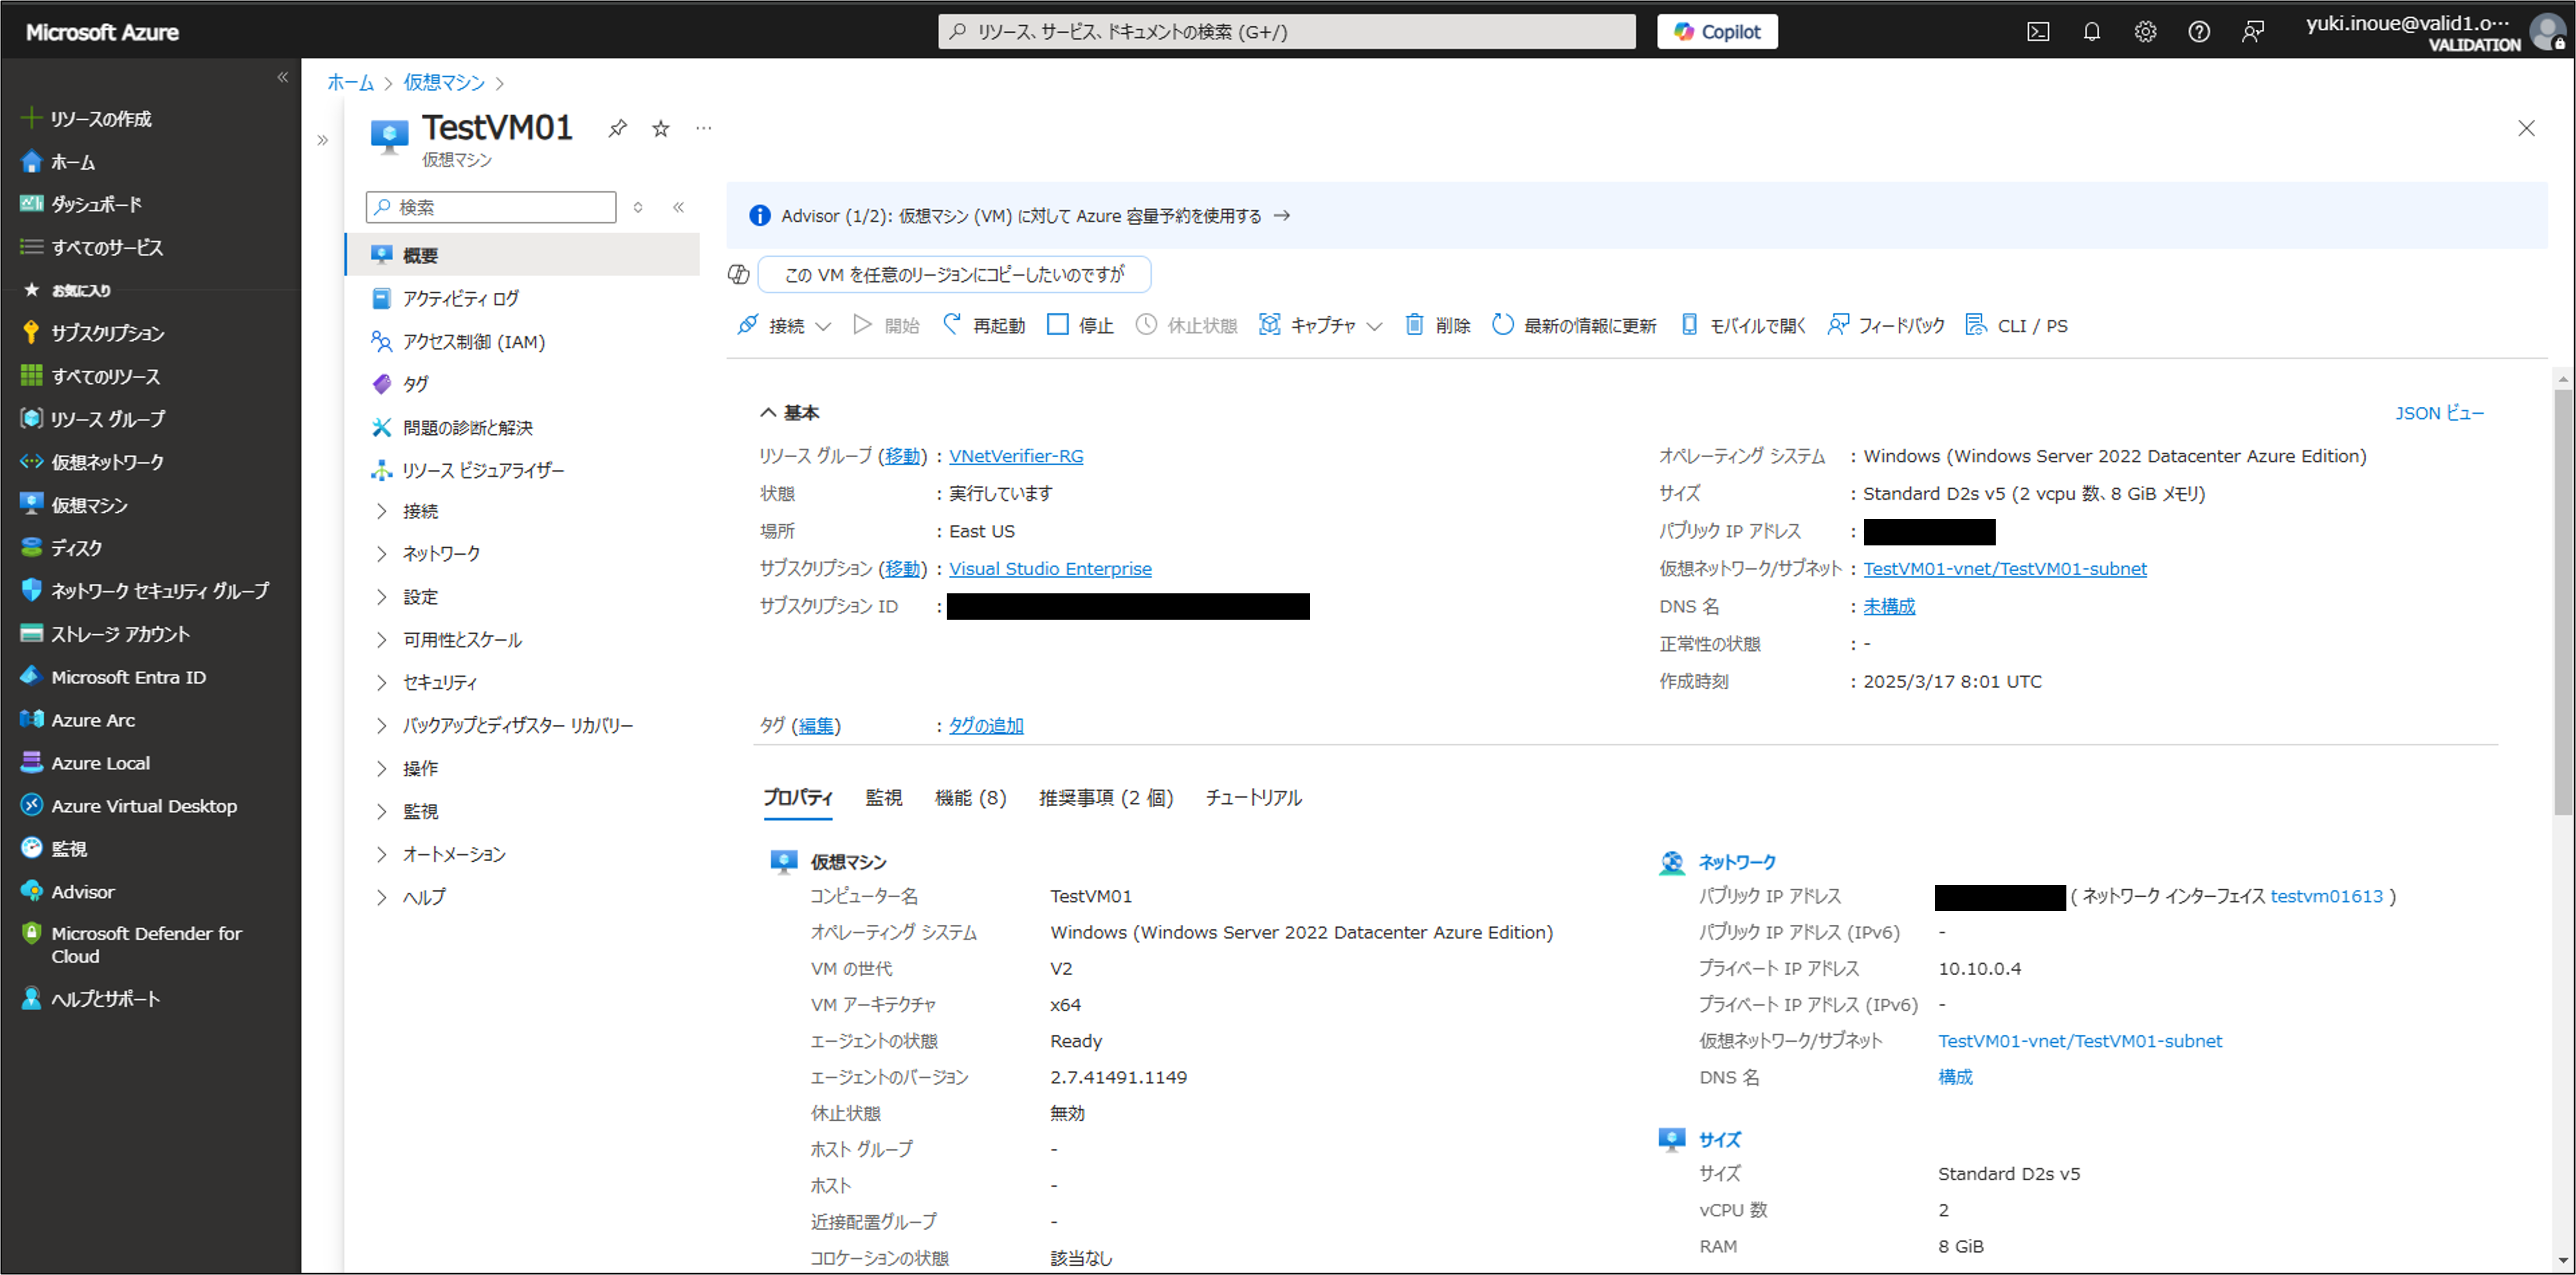Open Microsoft Defender for Cloud
The height and width of the screenshot is (1275, 2576).
pyautogui.click(x=132, y=945)
